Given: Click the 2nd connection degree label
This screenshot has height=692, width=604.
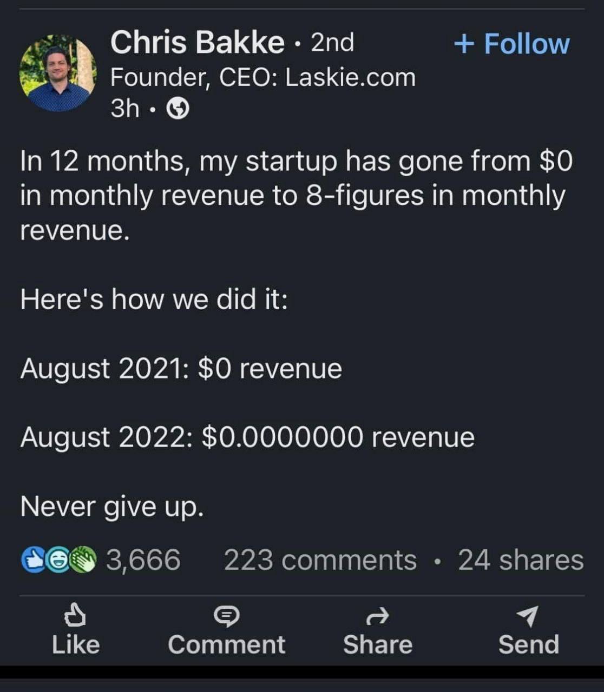Looking at the screenshot, I should [332, 42].
